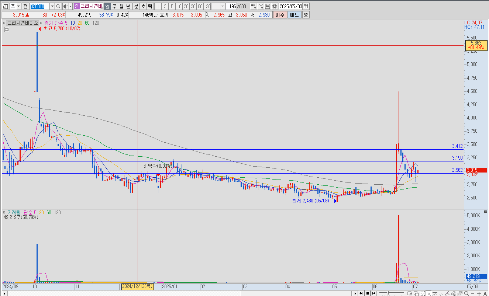
Task: Expand the stock code history dropdown
Action: click(52, 6)
